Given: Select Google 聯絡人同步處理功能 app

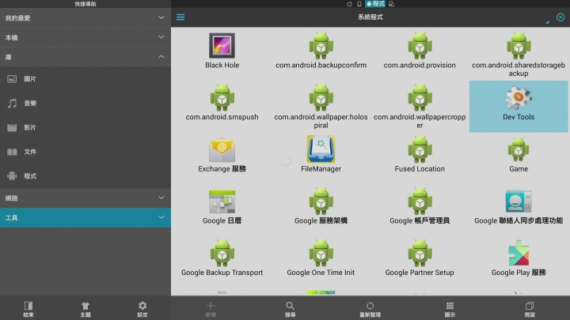Looking at the screenshot, I should pyautogui.click(x=519, y=206).
